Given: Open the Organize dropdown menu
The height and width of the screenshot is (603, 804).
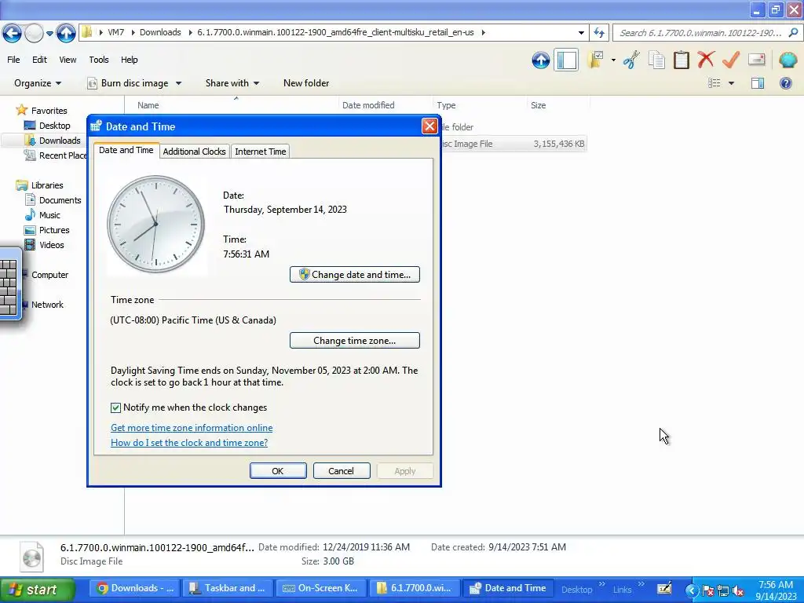Looking at the screenshot, I should 38,83.
